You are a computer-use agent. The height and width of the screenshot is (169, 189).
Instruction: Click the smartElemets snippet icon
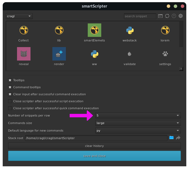(x=94, y=30)
